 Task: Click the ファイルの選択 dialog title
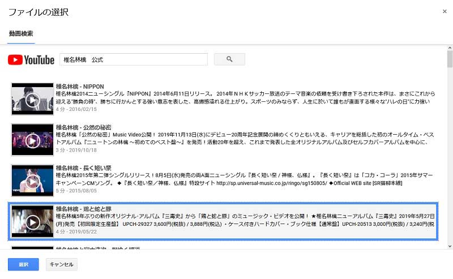tap(39, 12)
